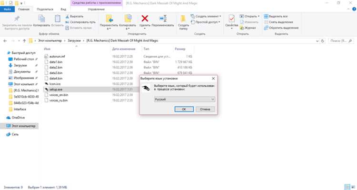Confirm language with OK button
Image resolution: width=357 pixels, height=190 pixels.
pyautogui.click(x=184, y=109)
